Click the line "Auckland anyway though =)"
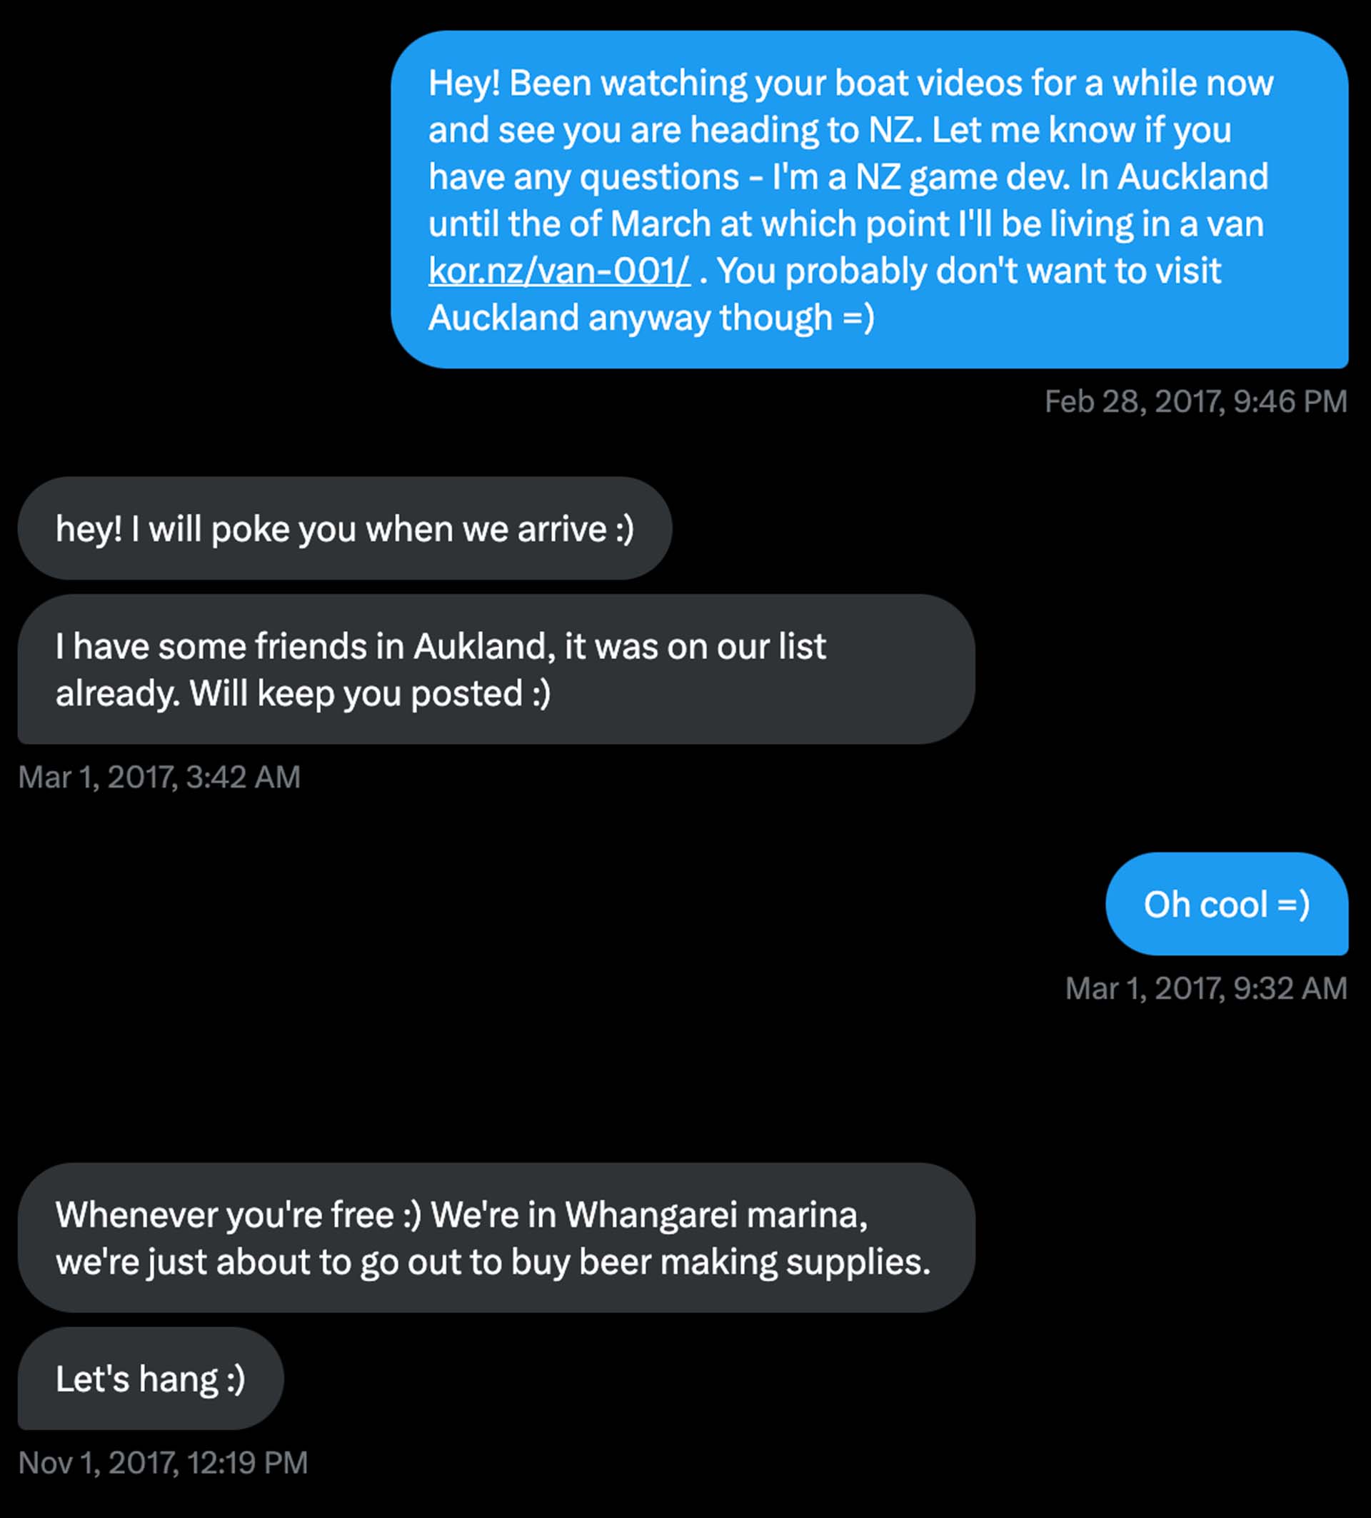1371x1518 pixels. click(651, 318)
